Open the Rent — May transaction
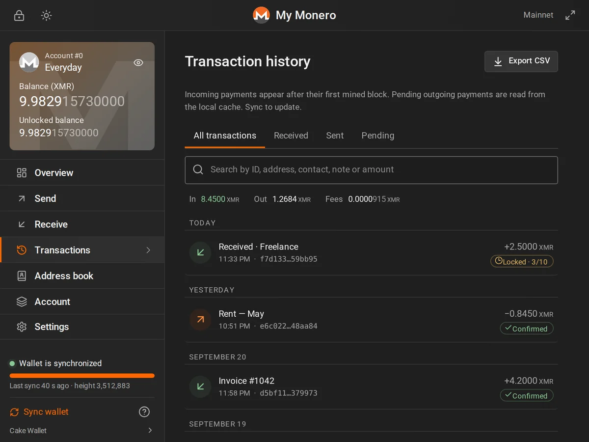Viewport: 589px width, 442px height. [x=371, y=320]
